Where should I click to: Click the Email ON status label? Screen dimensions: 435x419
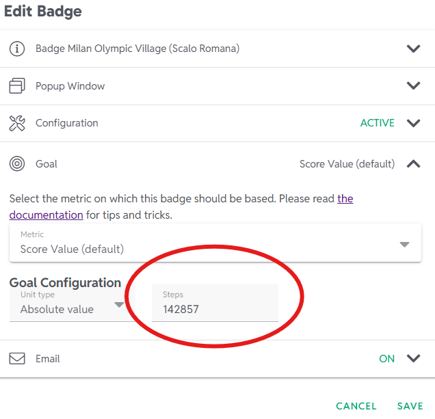click(386, 358)
